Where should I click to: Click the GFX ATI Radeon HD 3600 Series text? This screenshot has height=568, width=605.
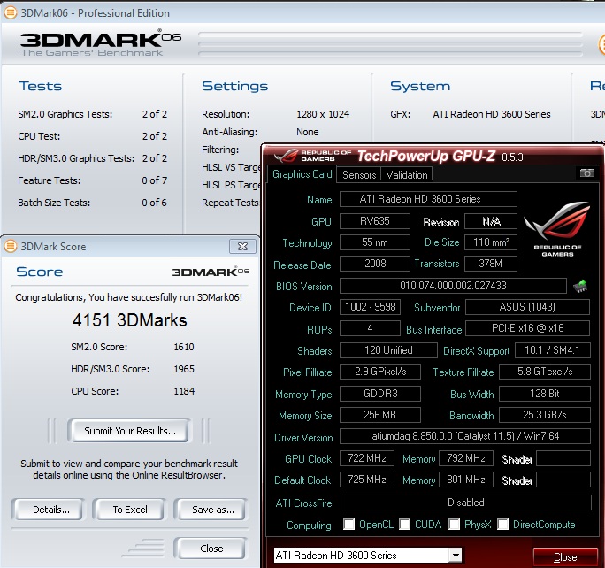[492, 114]
